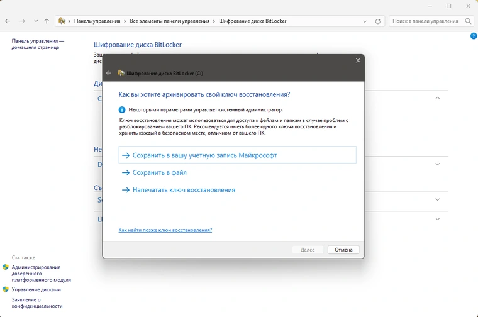Click the navigation Back arrow in the toolbar

tap(8, 21)
